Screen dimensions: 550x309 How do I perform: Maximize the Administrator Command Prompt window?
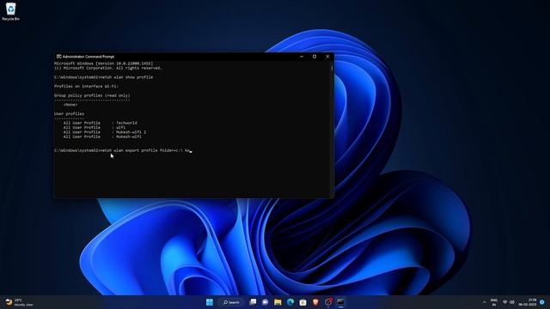tap(315, 57)
